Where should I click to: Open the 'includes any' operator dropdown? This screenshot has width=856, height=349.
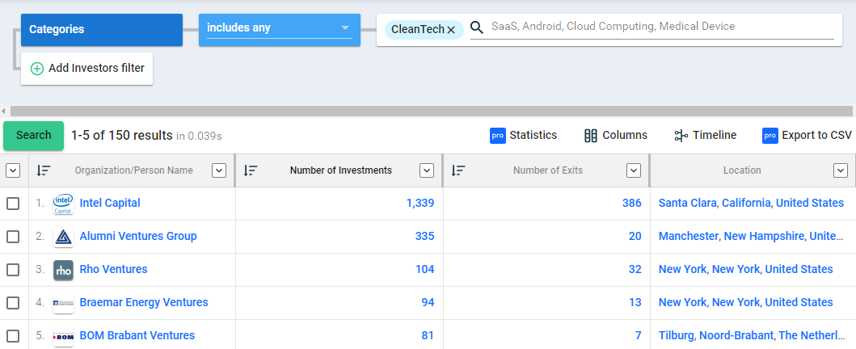point(280,30)
